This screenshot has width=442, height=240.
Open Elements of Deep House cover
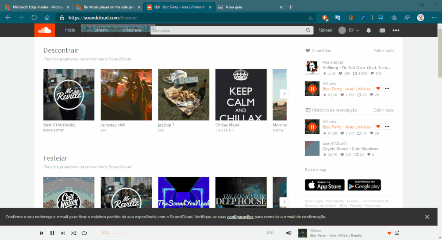[x=241, y=193]
